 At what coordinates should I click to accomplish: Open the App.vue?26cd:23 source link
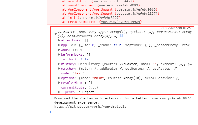tap(176, 28)
